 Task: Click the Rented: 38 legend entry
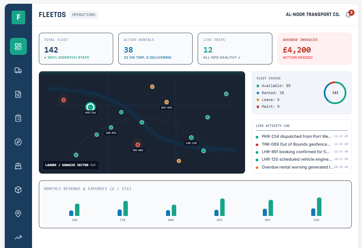coord(270,93)
